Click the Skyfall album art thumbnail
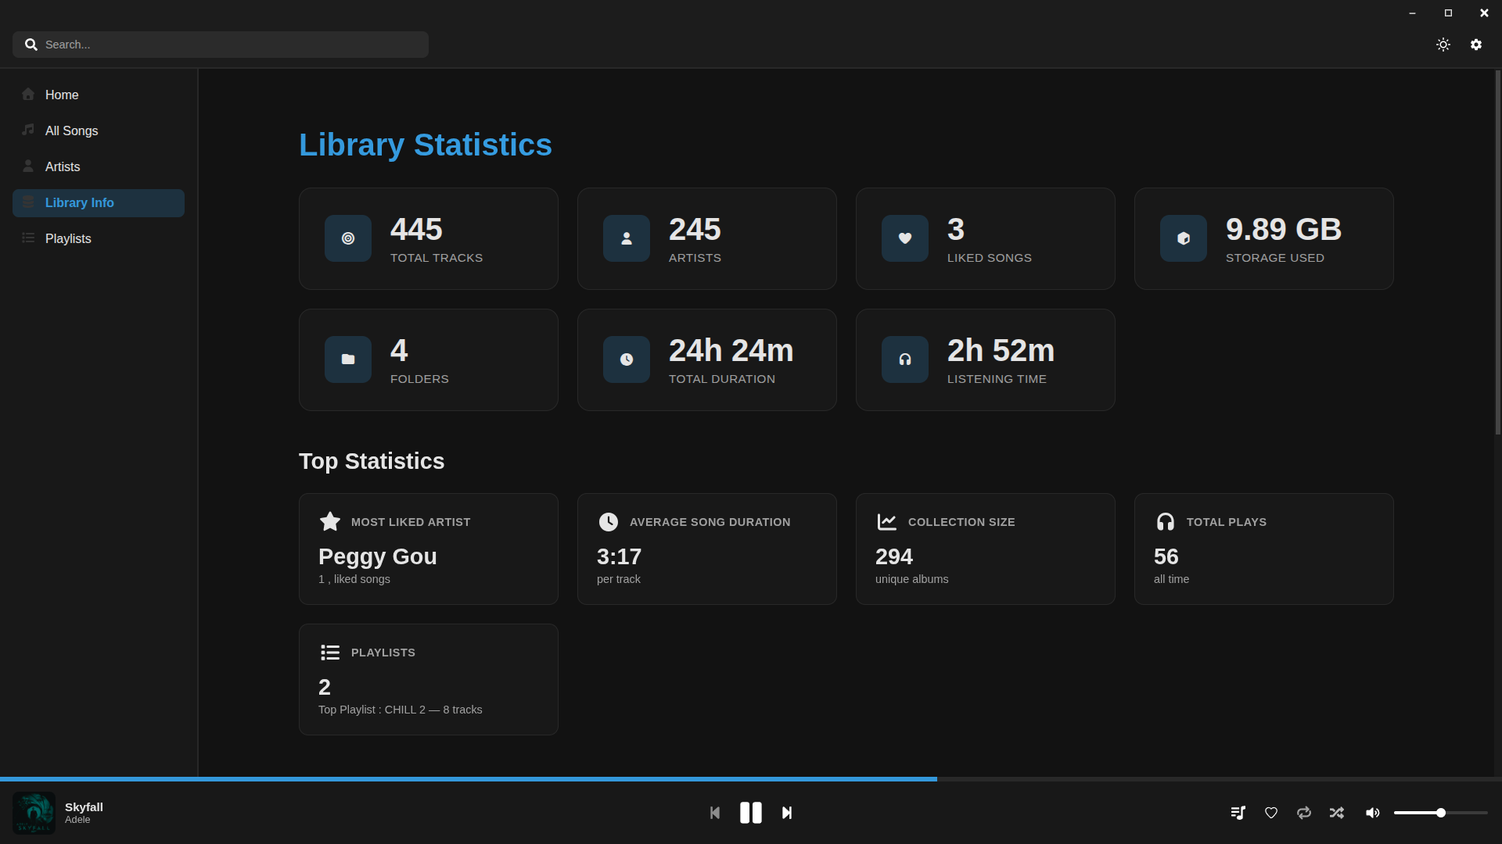Viewport: 1502px width, 844px height. pyautogui.click(x=34, y=813)
